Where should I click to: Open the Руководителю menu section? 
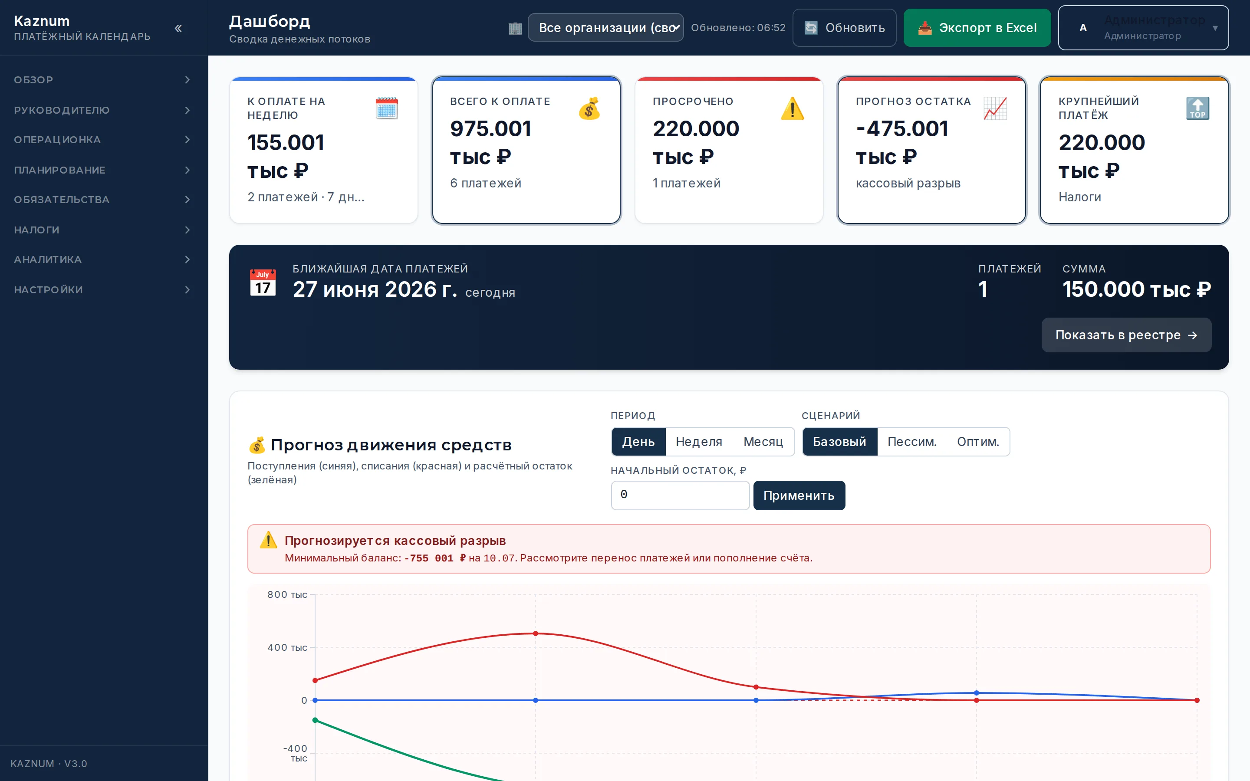(x=104, y=110)
